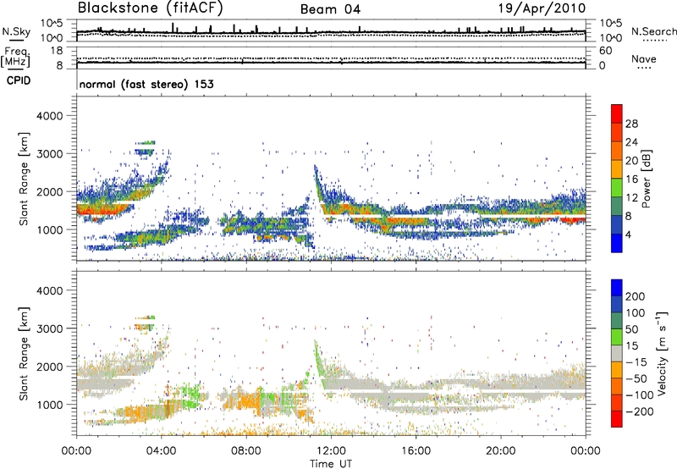This screenshot has width=677, height=469.
Task: Click the 60 tick on Nave axis
Action: tap(605, 51)
